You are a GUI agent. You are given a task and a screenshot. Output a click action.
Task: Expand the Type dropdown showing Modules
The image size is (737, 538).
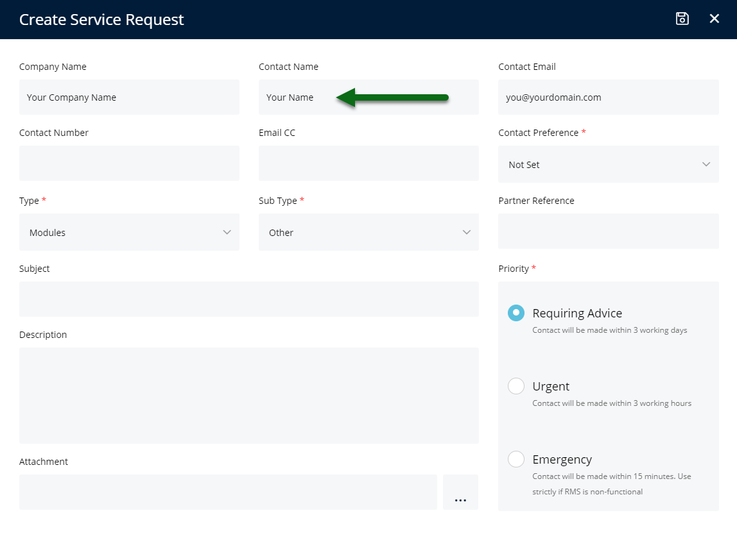(129, 232)
